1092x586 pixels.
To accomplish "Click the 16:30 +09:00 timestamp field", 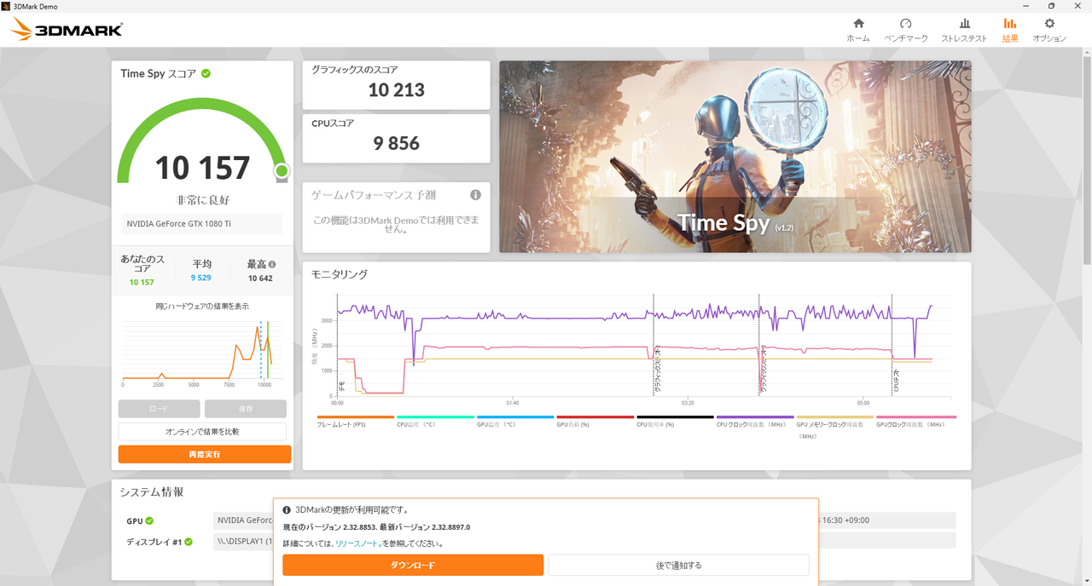I will (x=887, y=520).
